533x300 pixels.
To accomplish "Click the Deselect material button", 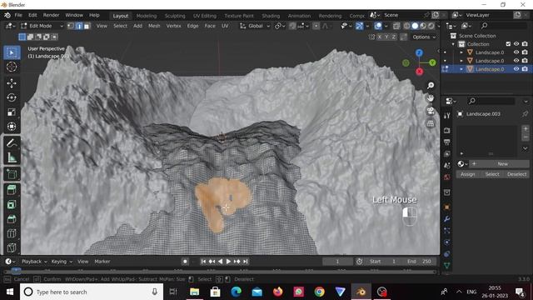I will 516,174.
